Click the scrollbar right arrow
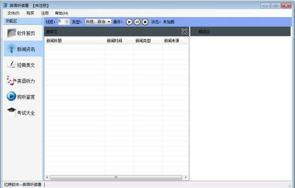The height and width of the screenshot is (188, 295). click(x=186, y=178)
